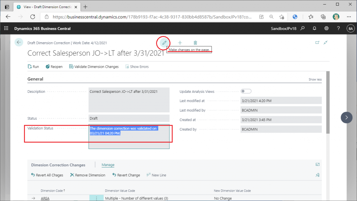The width and height of the screenshot is (357, 201).
Task: Expand the right side pane chevron
Action: click(346, 118)
